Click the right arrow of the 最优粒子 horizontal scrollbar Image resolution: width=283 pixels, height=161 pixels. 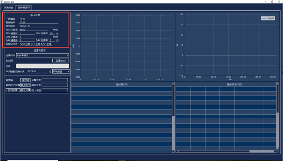pyautogui.click(x=275, y=151)
